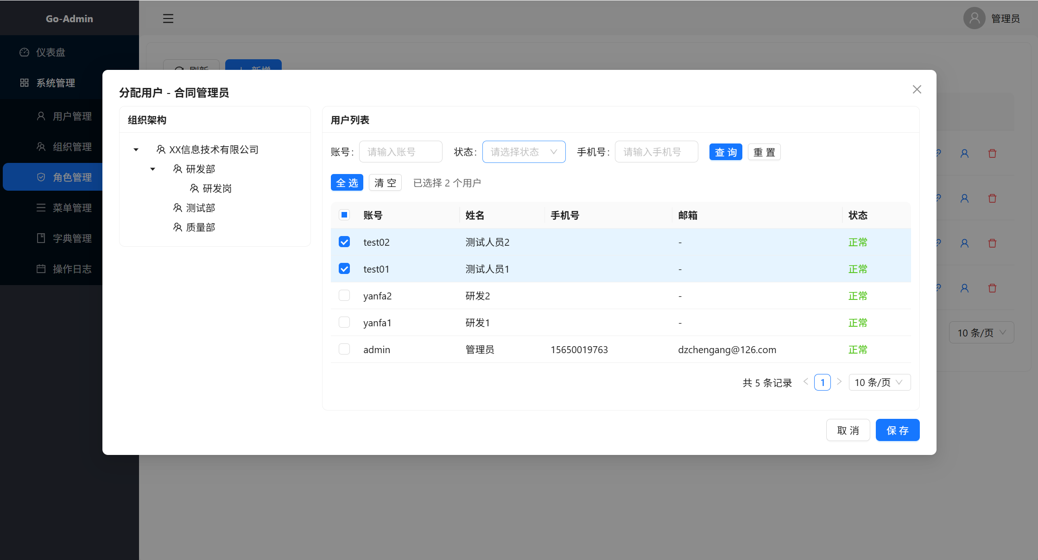Image resolution: width=1038 pixels, height=560 pixels.
Task: Collapse the XX信息技术有限公司 tree node
Action: 136,149
